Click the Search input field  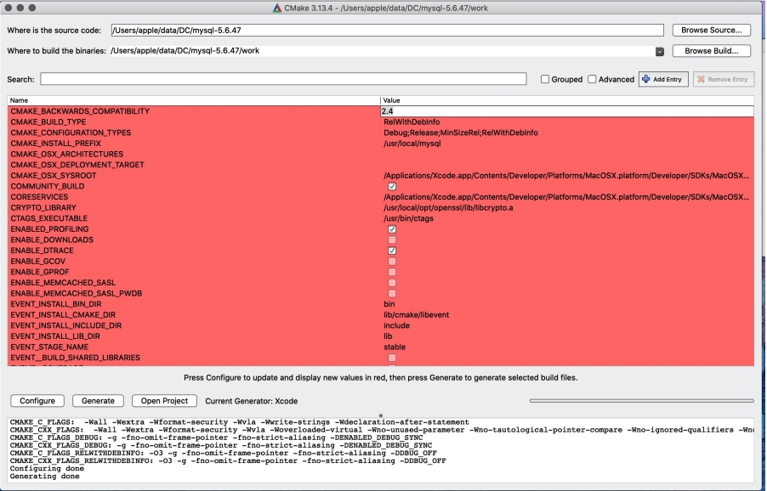click(283, 79)
